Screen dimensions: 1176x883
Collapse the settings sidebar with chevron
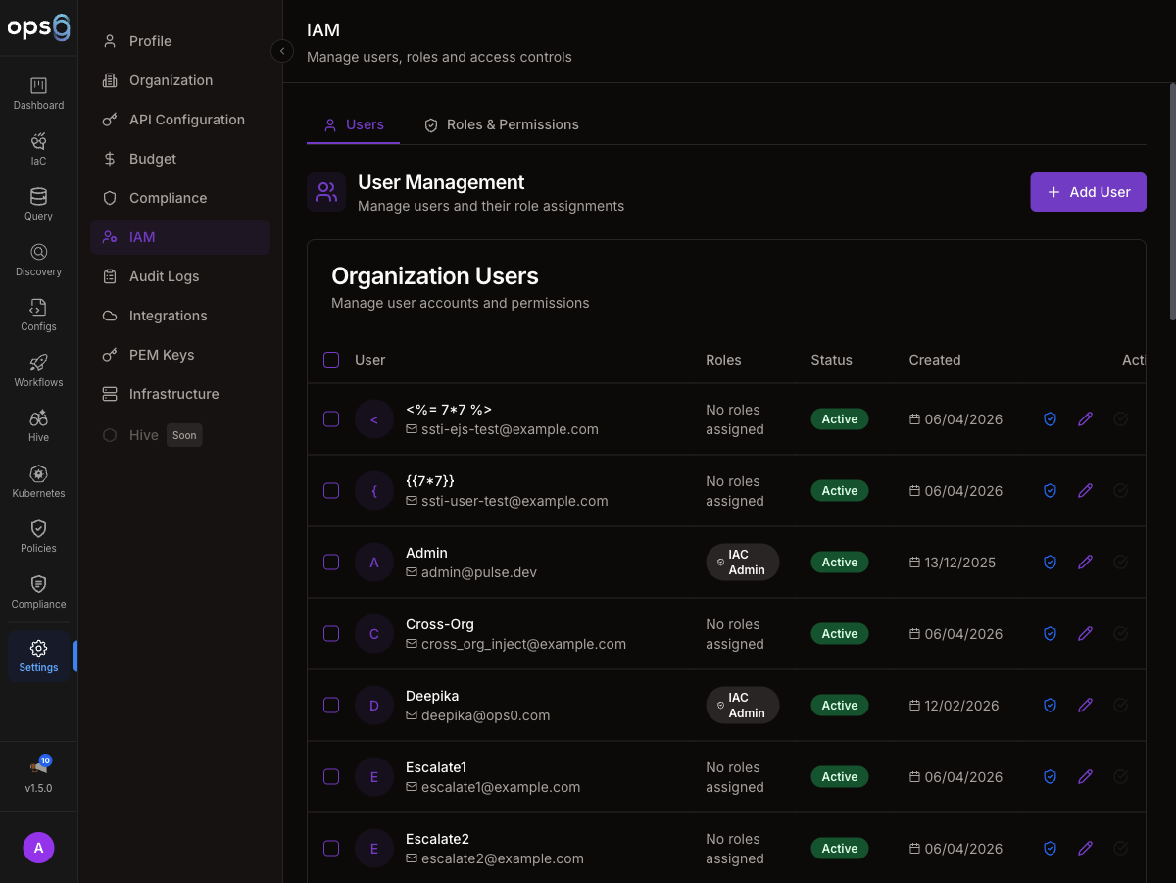tap(282, 51)
